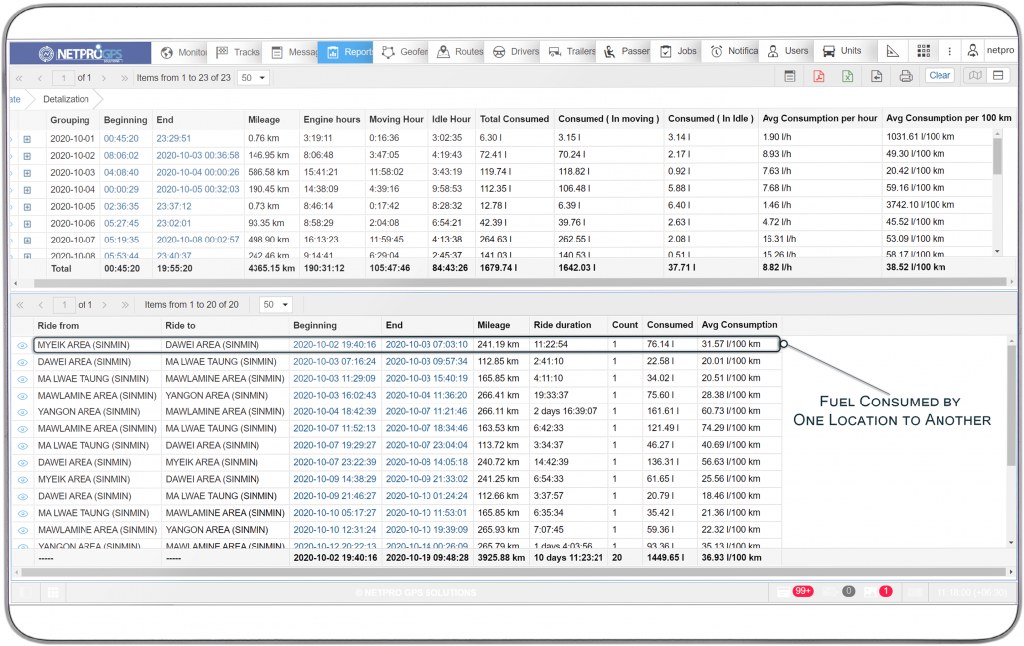Go to next page of ride items
The height and width of the screenshot is (646, 1024).
coord(106,303)
